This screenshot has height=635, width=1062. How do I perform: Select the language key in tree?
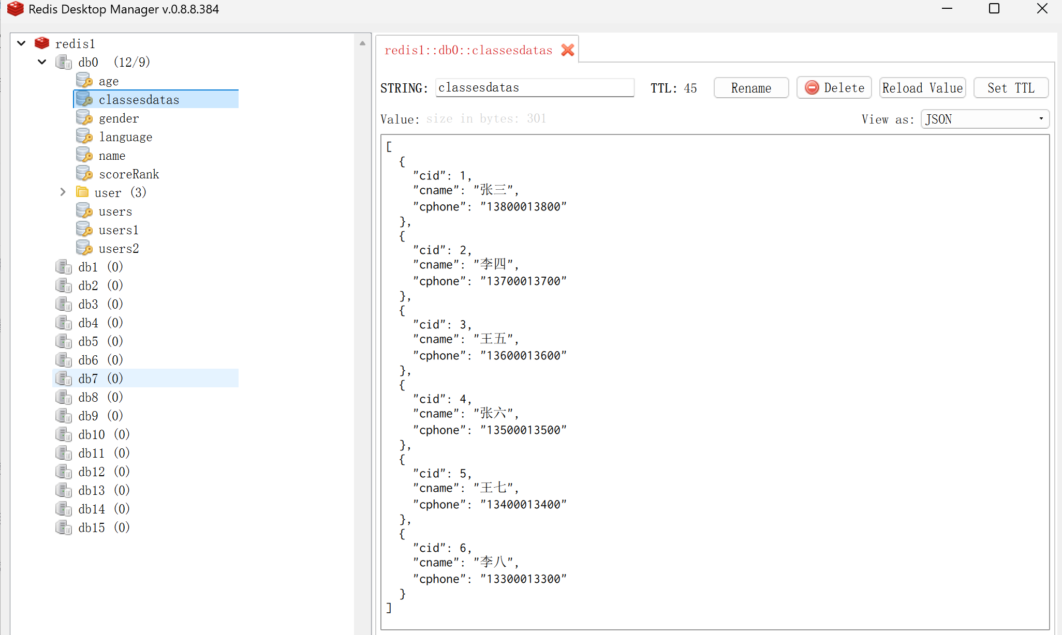click(x=125, y=137)
